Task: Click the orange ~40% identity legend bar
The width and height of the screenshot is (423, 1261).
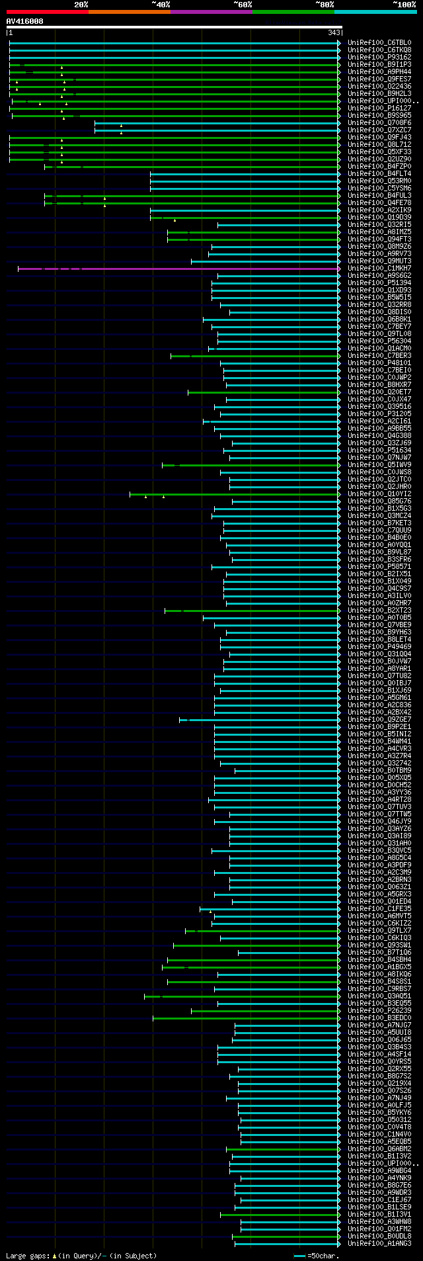Action: click(130, 12)
